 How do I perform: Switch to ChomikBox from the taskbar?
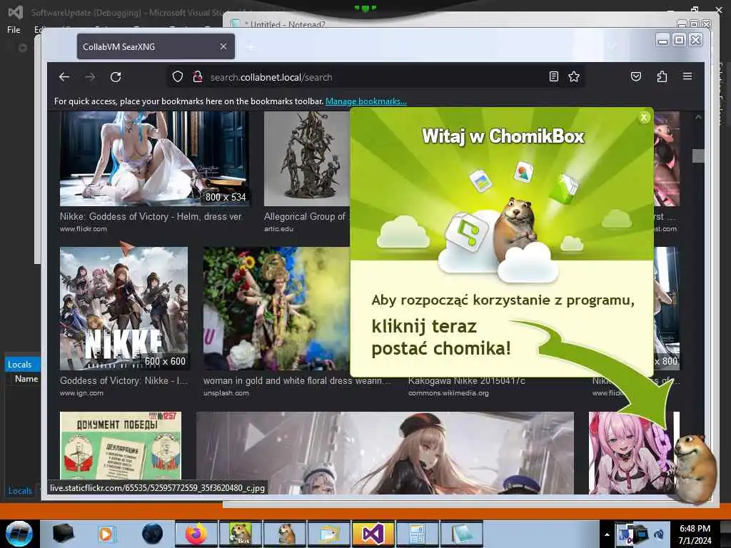pos(240,534)
